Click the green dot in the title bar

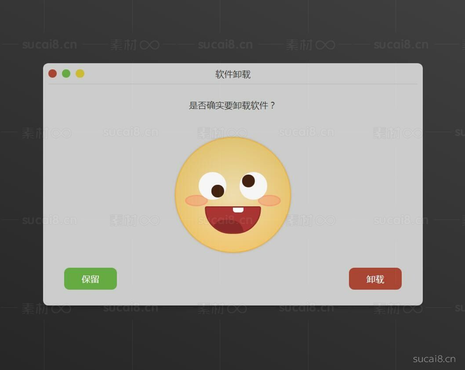66,73
